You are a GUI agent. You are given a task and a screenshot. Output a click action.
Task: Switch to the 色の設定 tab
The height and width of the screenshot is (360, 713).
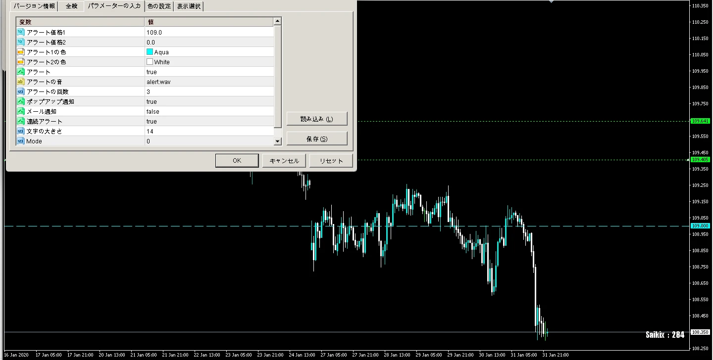159,6
